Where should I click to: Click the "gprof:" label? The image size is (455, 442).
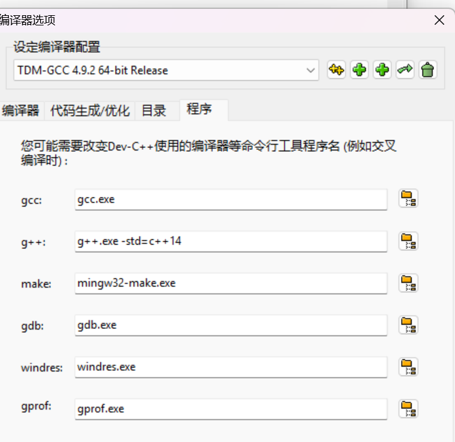tap(36, 406)
